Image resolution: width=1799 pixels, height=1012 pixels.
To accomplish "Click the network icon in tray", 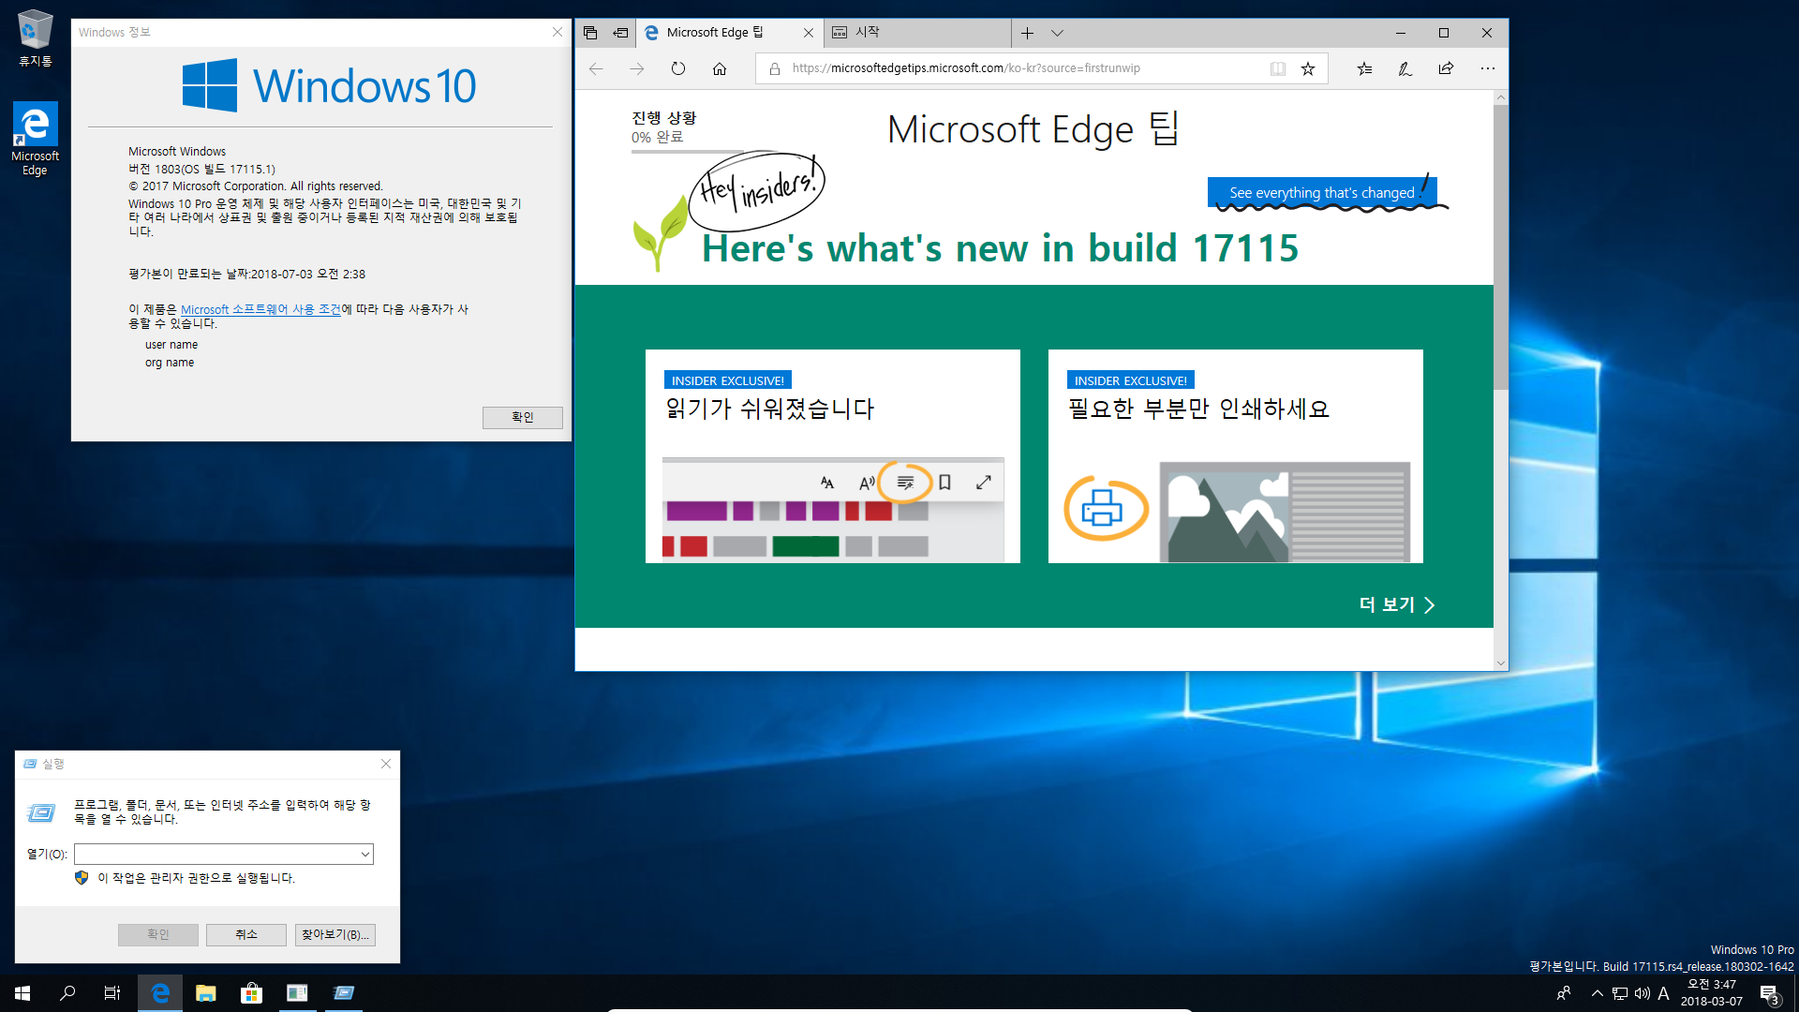I will pos(1619,993).
